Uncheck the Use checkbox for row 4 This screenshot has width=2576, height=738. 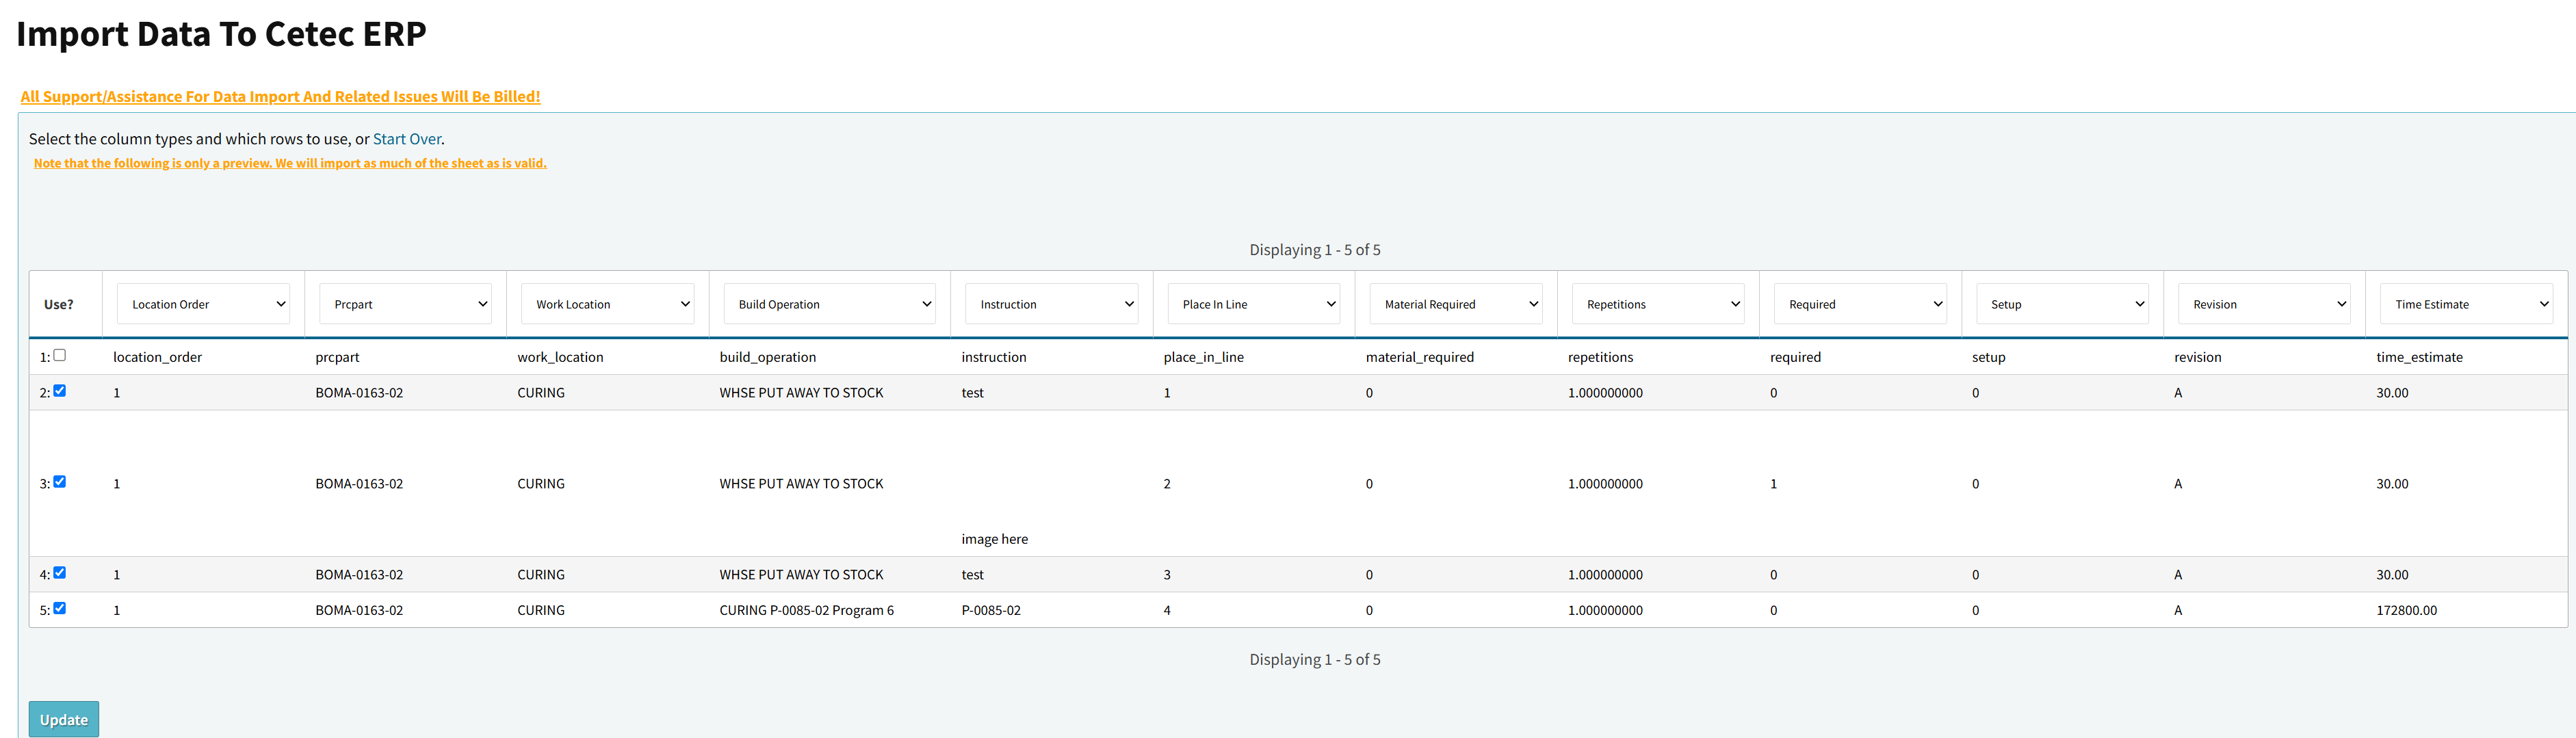pos(59,573)
